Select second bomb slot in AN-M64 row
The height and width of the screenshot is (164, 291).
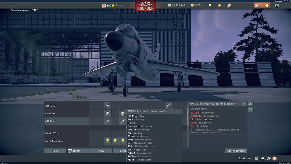coord(115,141)
